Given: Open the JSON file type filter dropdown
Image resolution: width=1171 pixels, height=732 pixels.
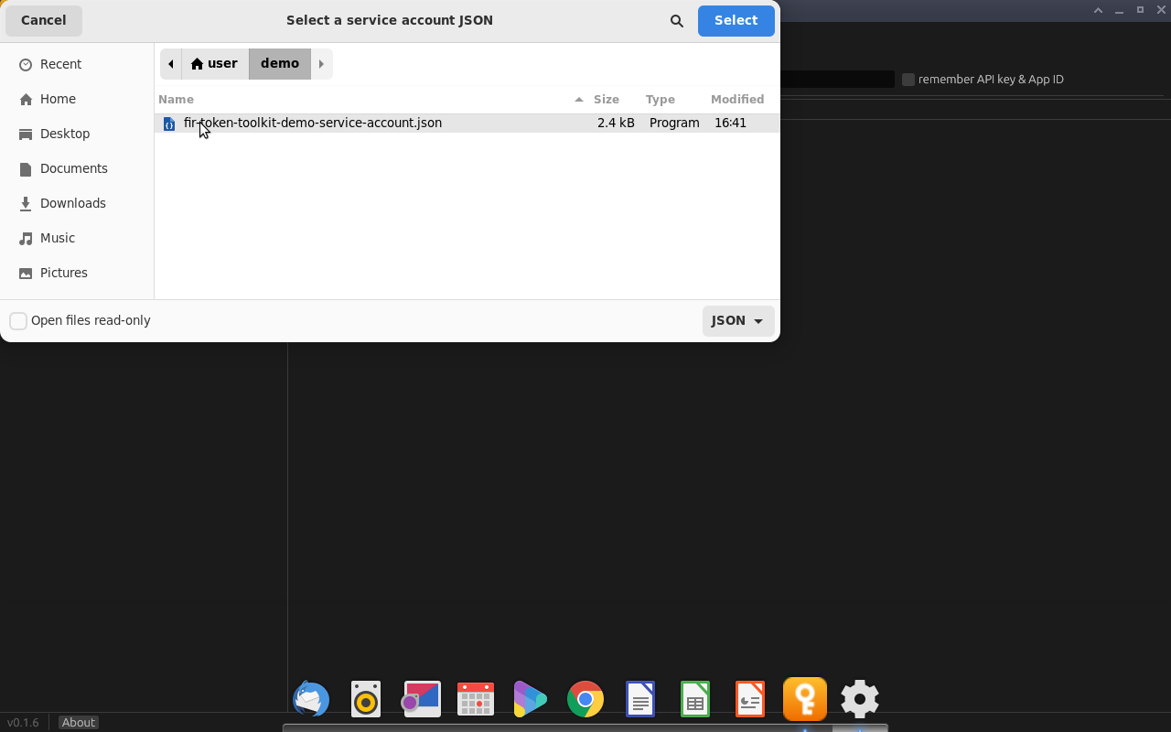Looking at the screenshot, I should 738,321.
